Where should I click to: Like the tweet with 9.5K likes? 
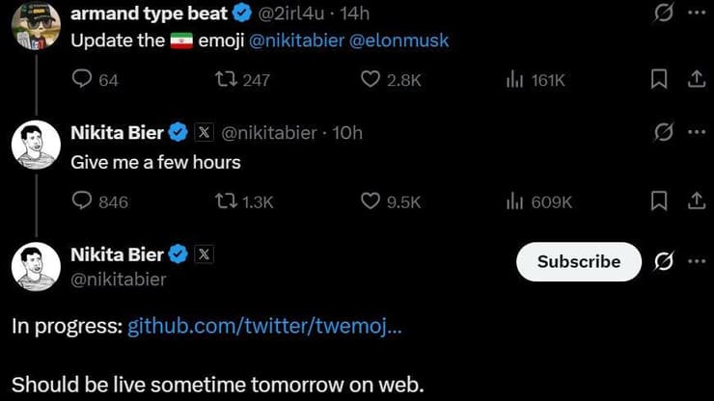[x=371, y=200]
